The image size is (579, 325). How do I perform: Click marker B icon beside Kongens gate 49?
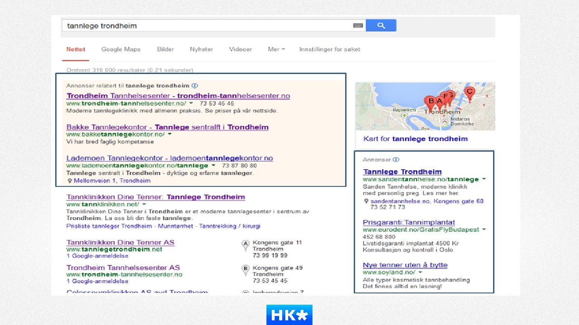[246, 270]
